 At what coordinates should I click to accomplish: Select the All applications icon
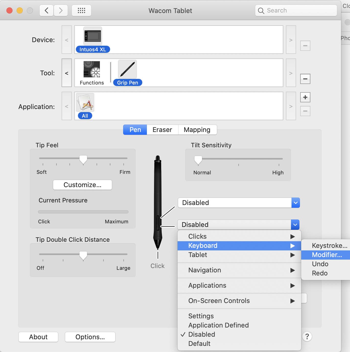coord(85,102)
